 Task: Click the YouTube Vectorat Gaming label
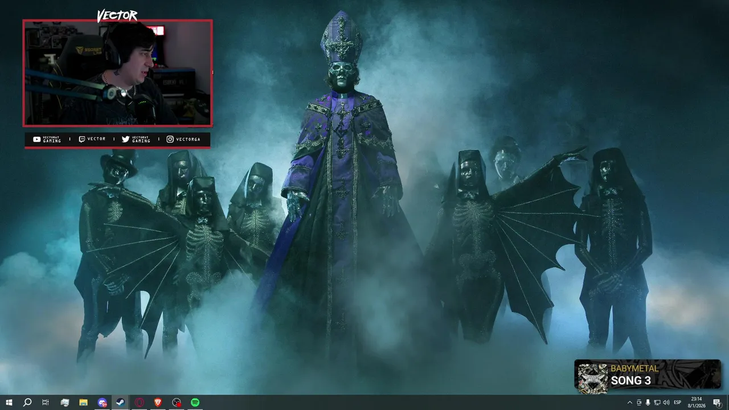click(x=47, y=139)
